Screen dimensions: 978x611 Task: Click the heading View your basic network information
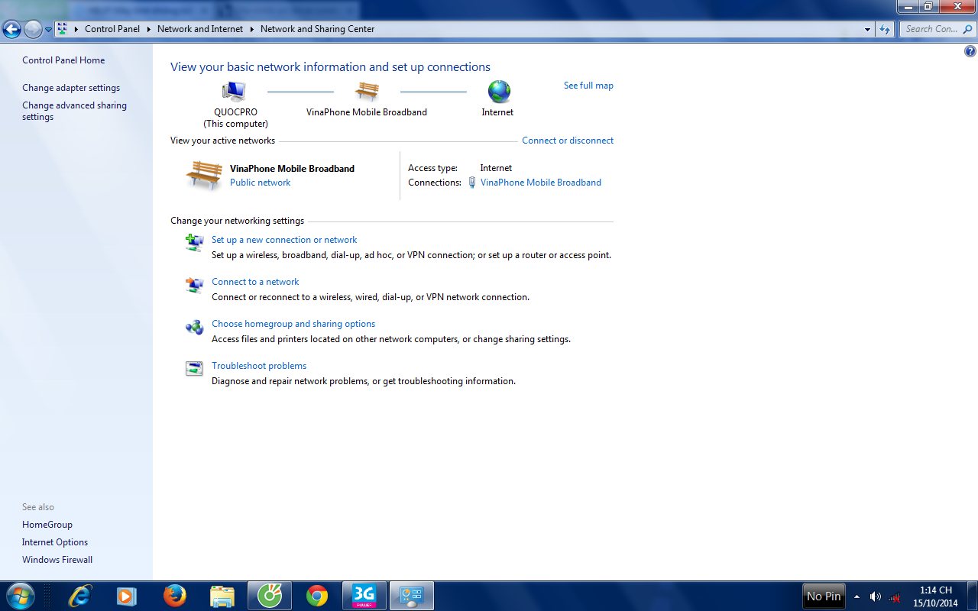(x=330, y=67)
